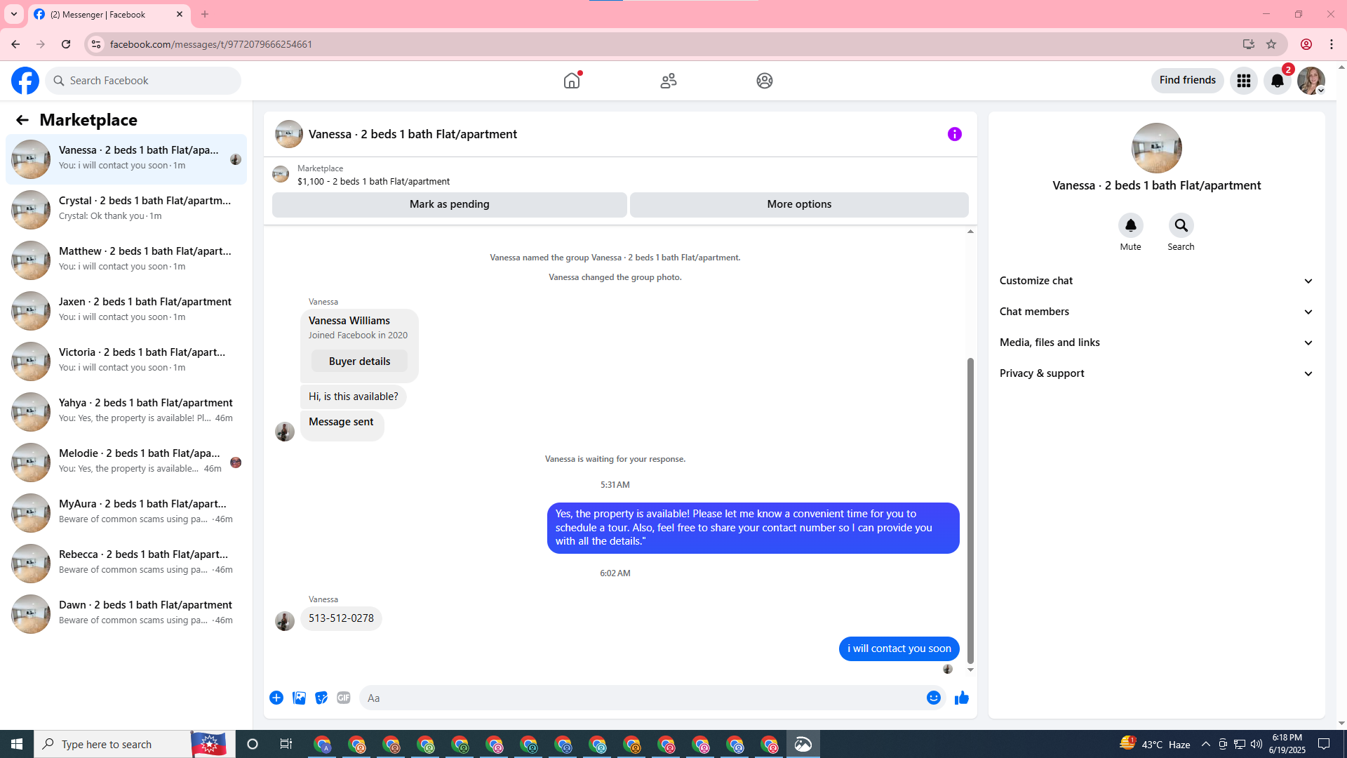Open Yahya's conversation
This screenshot has width=1347, height=758.
coord(126,411)
